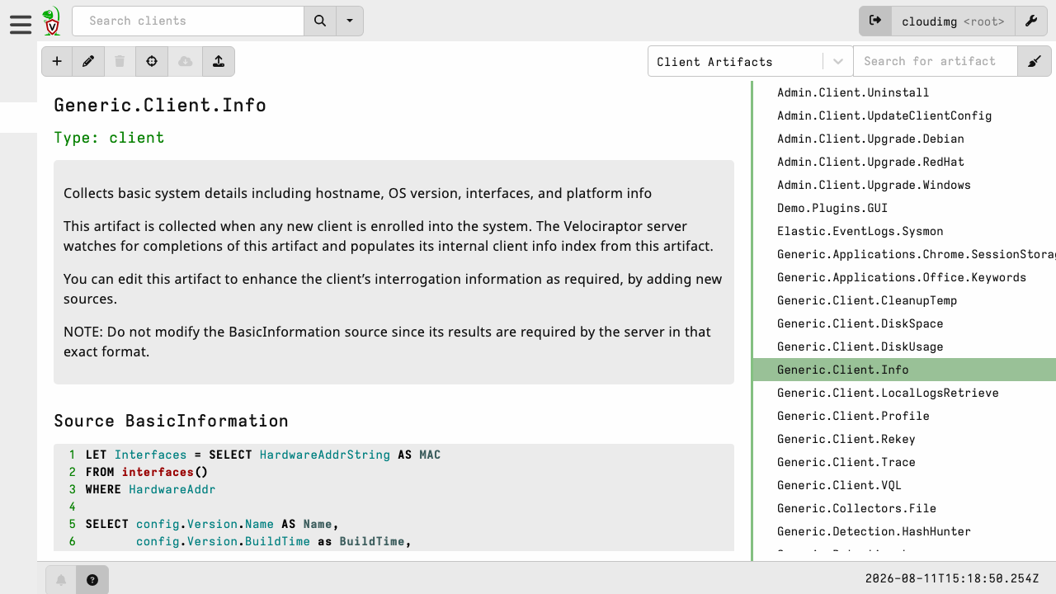The image size is (1056, 594).
Task: Open the hamburger navigation menu
Action: tap(21, 25)
